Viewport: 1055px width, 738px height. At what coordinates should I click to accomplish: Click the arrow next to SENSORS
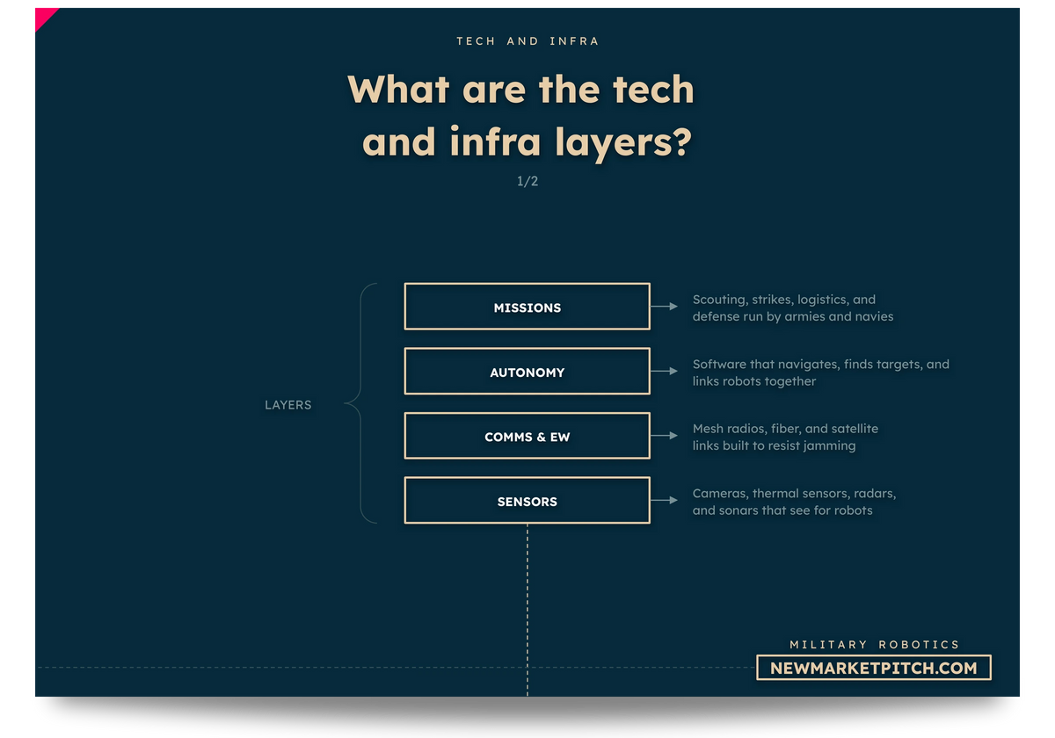[x=665, y=501]
